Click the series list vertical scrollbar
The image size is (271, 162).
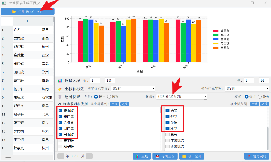pyautogui.click(x=160, y=110)
